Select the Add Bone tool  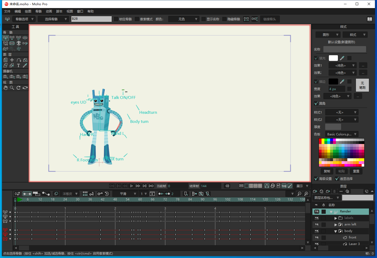[12, 38]
